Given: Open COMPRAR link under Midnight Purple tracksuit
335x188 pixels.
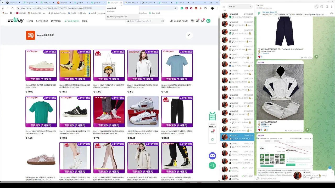Looking at the screenshot, I should (265, 54).
